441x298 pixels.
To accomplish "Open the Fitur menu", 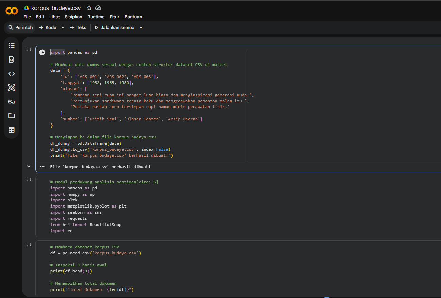I will (x=115, y=17).
